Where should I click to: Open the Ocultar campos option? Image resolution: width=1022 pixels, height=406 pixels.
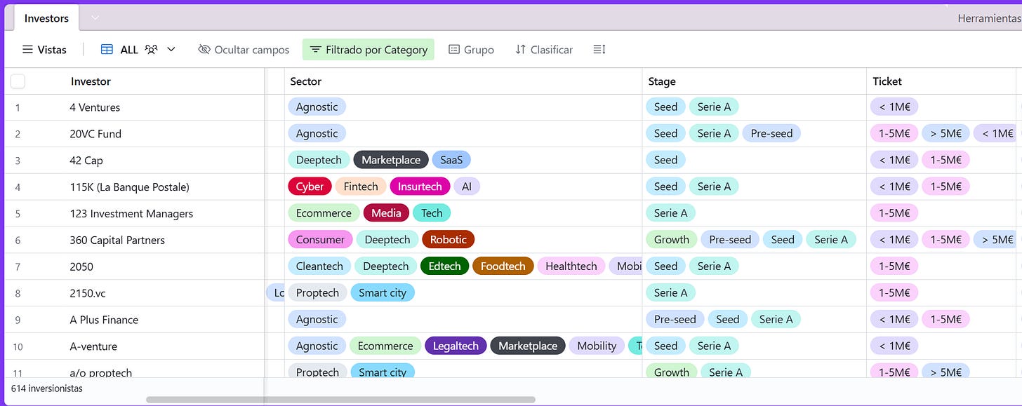244,50
